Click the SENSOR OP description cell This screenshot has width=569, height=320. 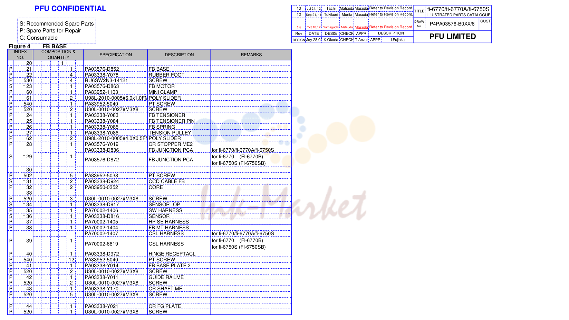point(164,204)
